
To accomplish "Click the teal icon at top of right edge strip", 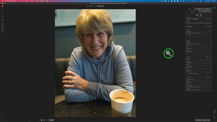I will point(214,8).
